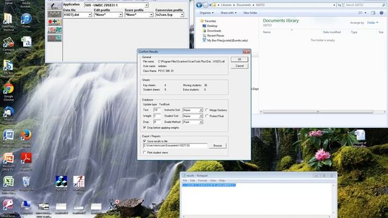Open the Conversion profile dropdown
The image size is (388, 218).
point(182,15)
